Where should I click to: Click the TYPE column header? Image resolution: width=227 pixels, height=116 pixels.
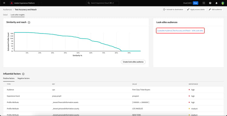point(9,84)
